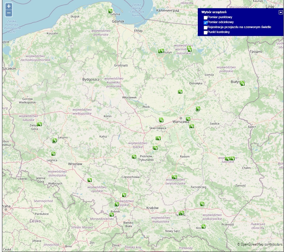This screenshot has height=252, width=284.
Task: Enable the Pomiar punktowy checkbox
Action: coord(205,18)
